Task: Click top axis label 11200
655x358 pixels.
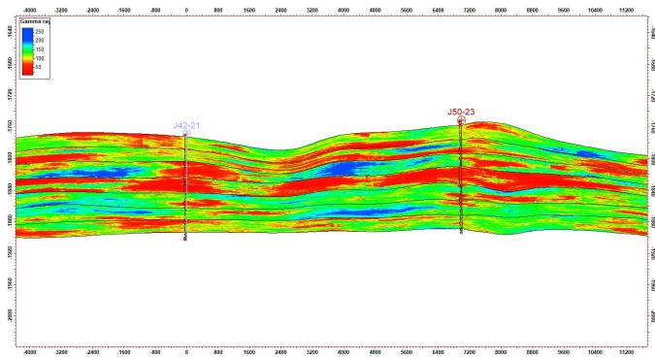Action: [x=626, y=10]
